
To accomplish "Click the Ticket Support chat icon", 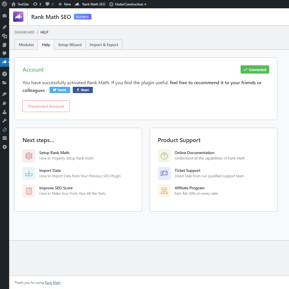I will click(164, 174).
